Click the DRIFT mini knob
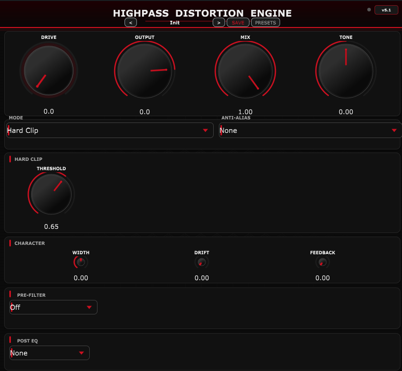The image size is (402, 371). tap(202, 262)
